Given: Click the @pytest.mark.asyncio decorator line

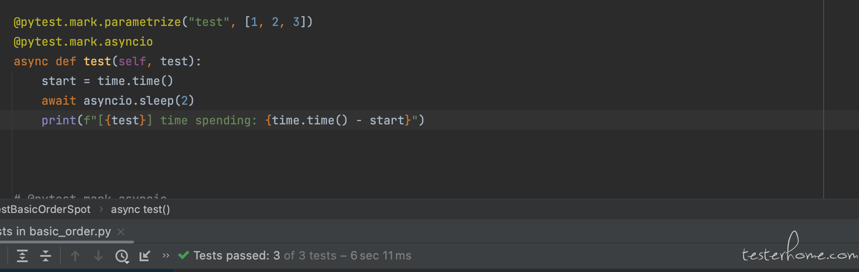Looking at the screenshot, I should [x=83, y=42].
